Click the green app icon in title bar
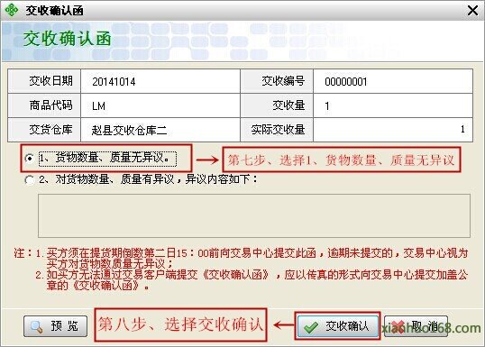The image size is (485, 347). (12, 11)
